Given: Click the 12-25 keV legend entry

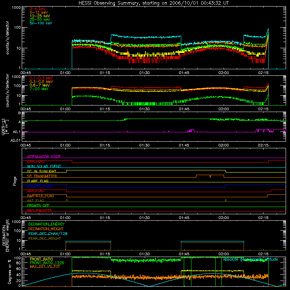Looking at the screenshot, I should (x=40, y=16).
